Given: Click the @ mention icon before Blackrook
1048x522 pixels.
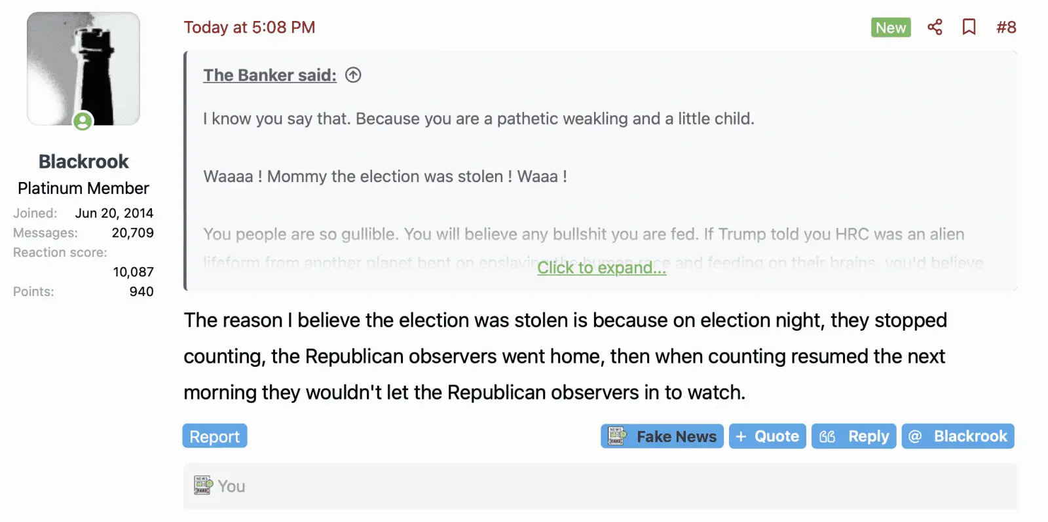Looking at the screenshot, I should 915,436.
